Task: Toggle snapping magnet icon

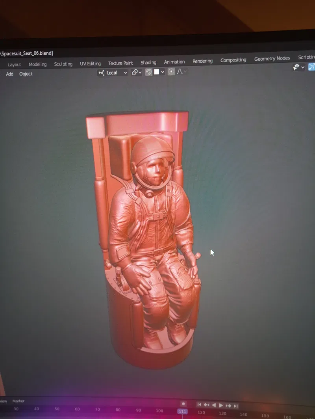Action: (x=149, y=72)
